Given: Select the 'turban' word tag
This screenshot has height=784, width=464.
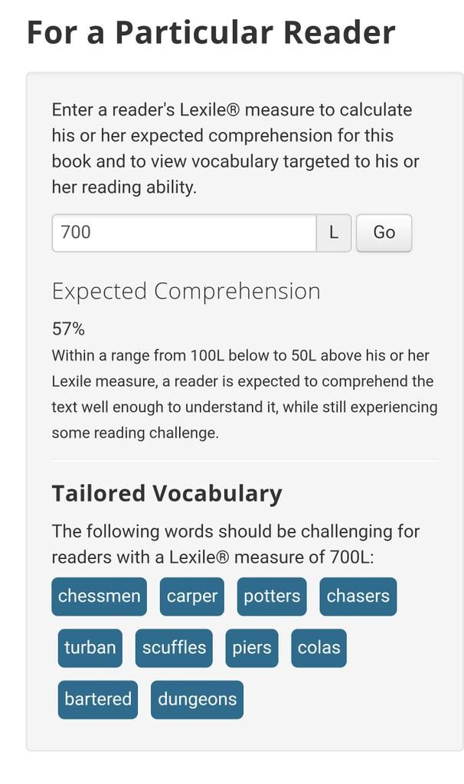Looking at the screenshot, I should pos(90,648).
